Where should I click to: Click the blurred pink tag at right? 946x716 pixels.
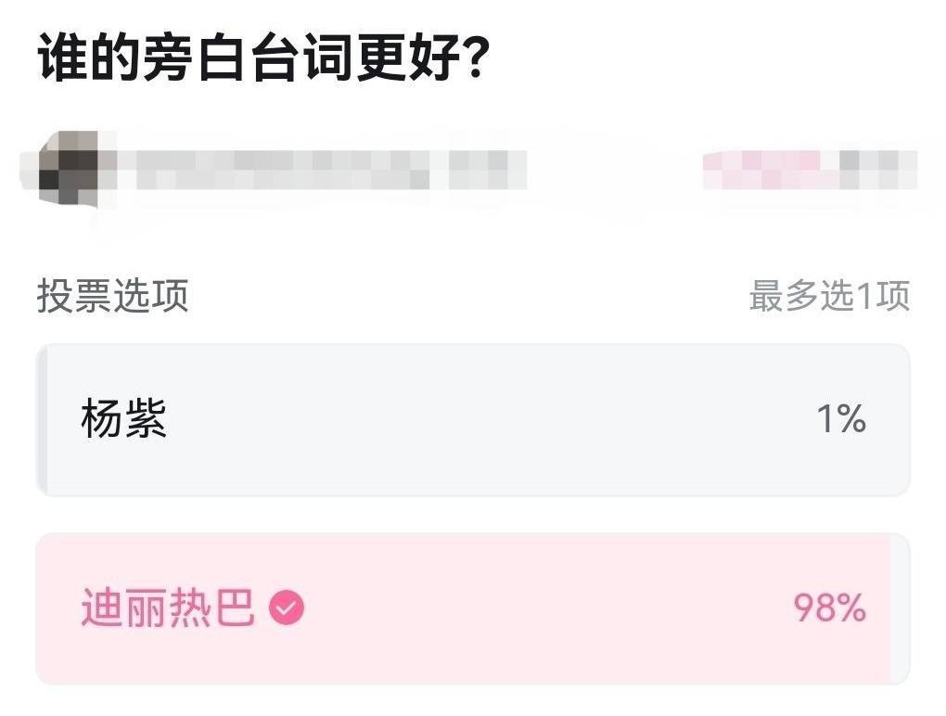(811, 170)
